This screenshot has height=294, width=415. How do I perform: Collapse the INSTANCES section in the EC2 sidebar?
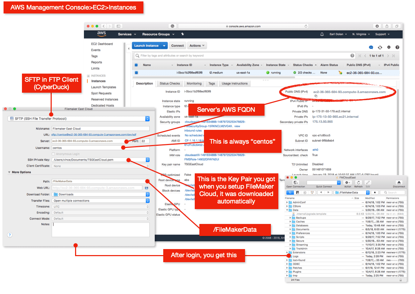pyautogui.click(x=89, y=76)
